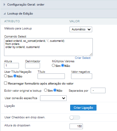Focus the Altura input field
The height and width of the screenshot is (131, 117).
coord(11,66)
